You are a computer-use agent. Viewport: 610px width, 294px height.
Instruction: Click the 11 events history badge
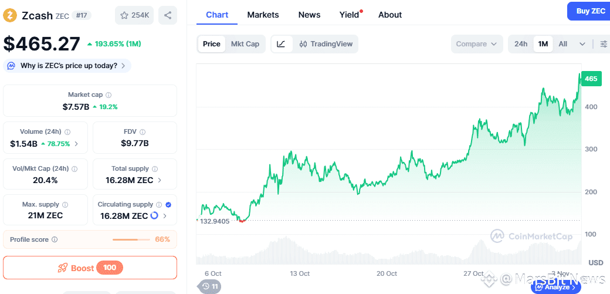click(x=210, y=286)
